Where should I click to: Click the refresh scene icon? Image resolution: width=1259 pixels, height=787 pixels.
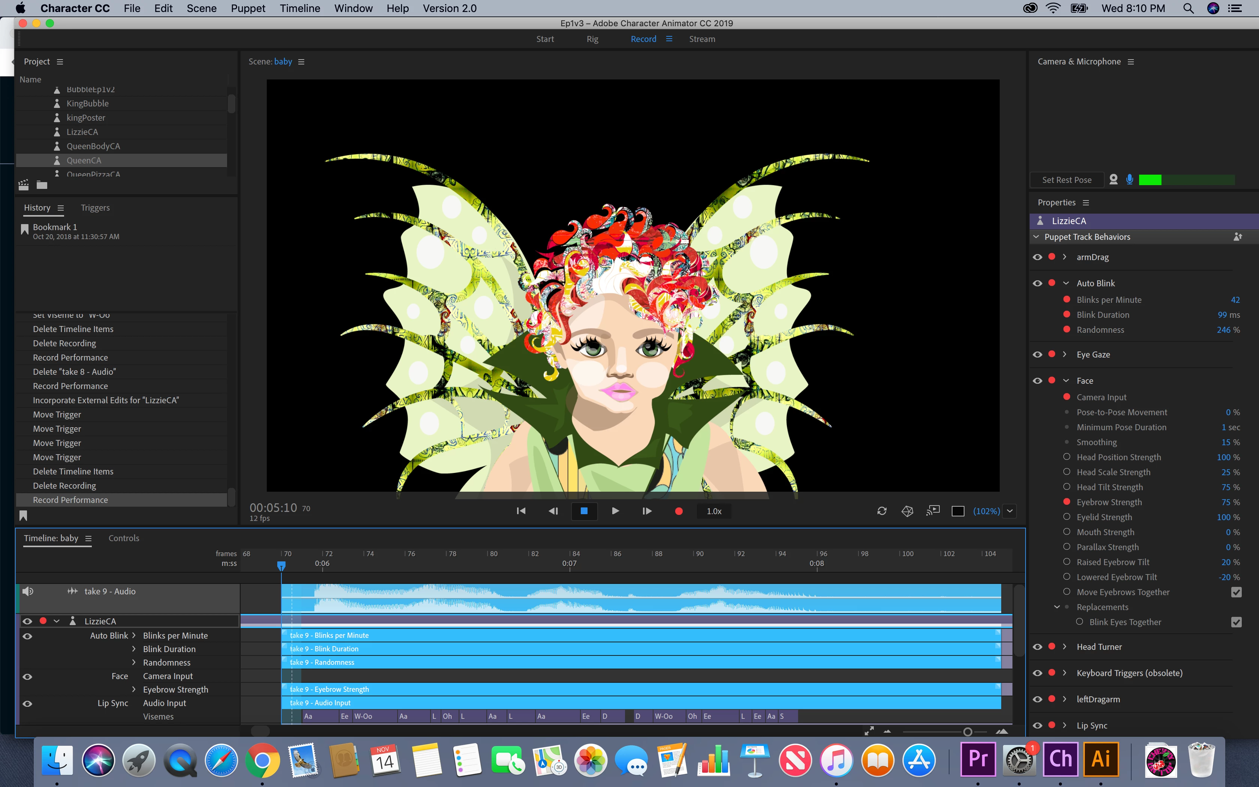tap(882, 511)
